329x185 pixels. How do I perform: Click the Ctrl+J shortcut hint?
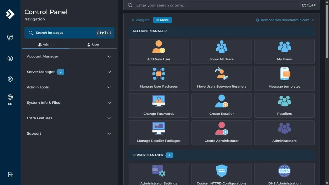pos(104,33)
